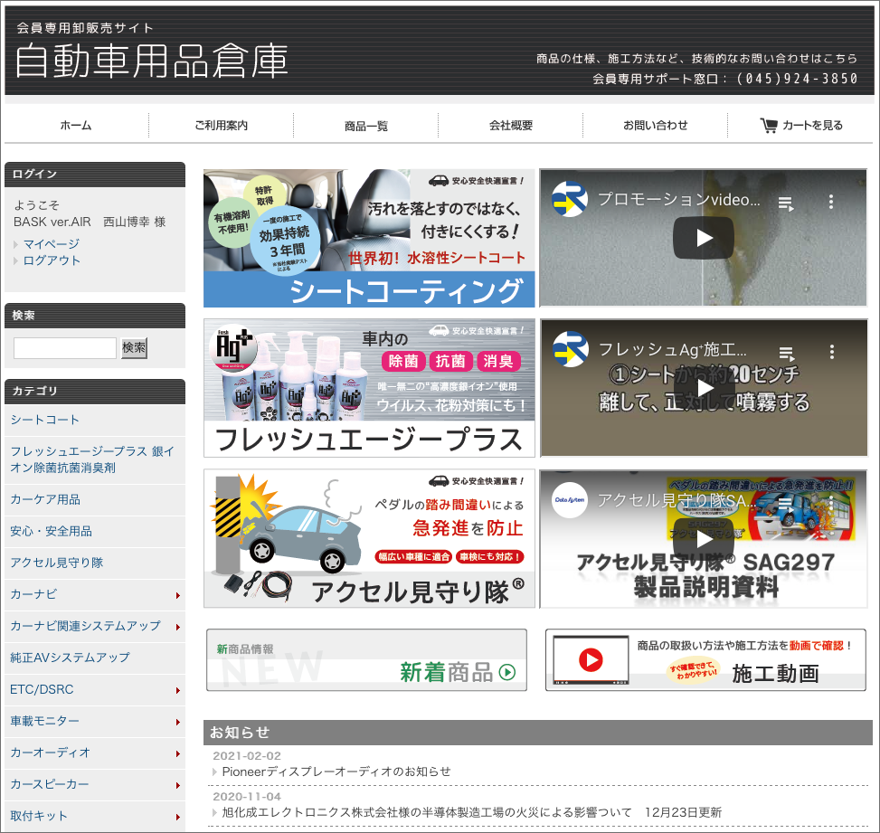
Task: Select シートコート in the category list
Action: tap(45, 420)
